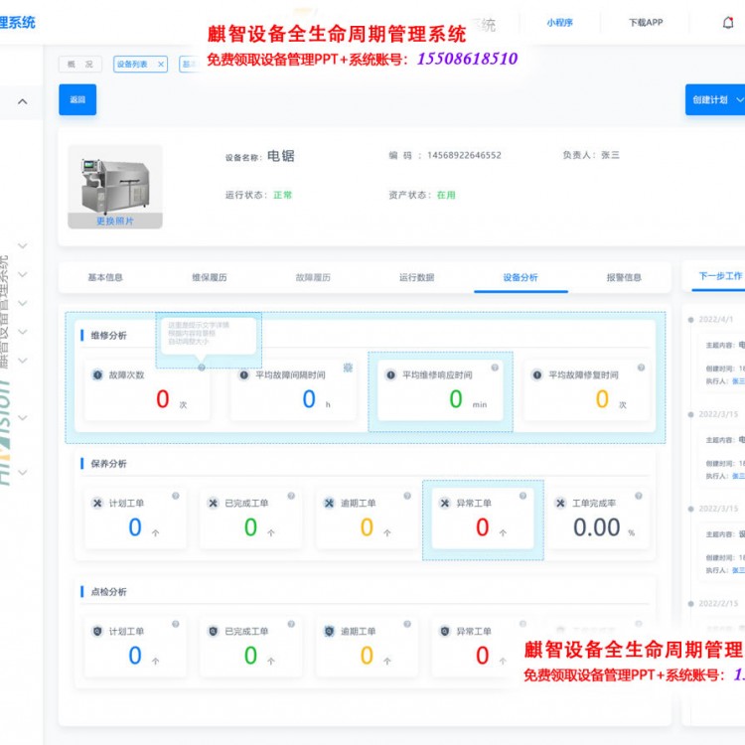Click shield icon beside 点检分析 计划工单

[x=97, y=631]
